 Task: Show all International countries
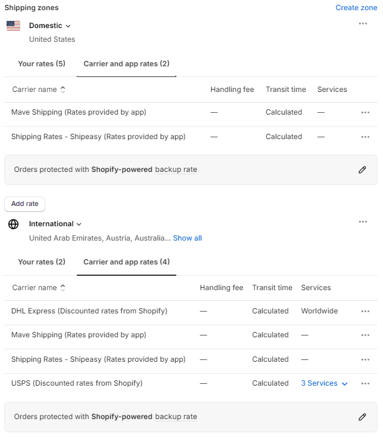[187, 238]
